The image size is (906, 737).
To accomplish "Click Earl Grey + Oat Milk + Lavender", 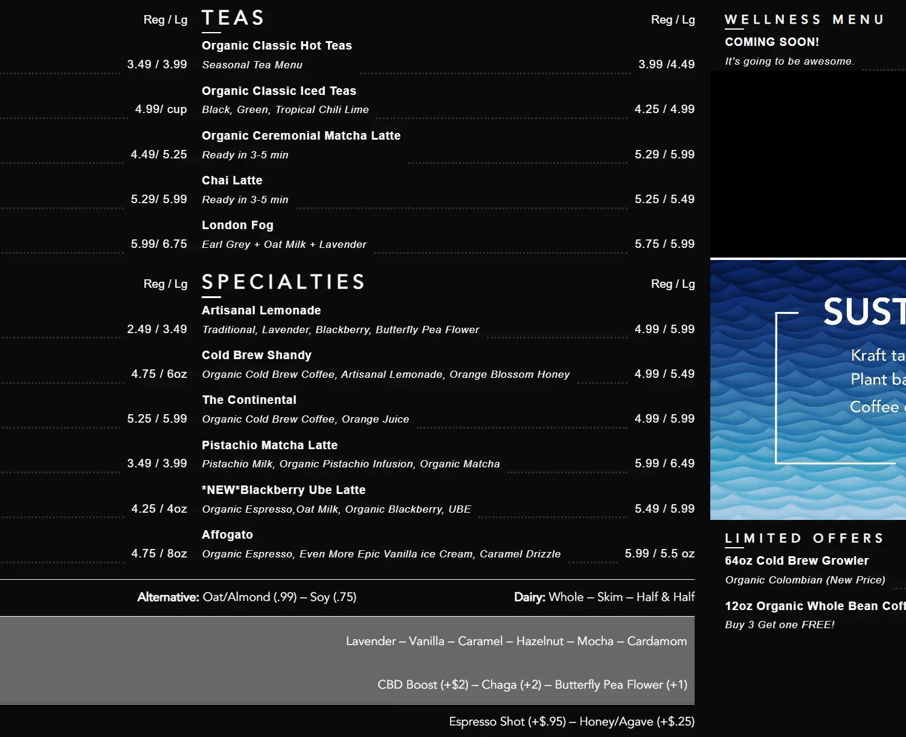I will 284,244.
